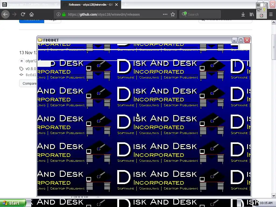
Task: Open the Firefox home page
Action: (x=32, y=14)
